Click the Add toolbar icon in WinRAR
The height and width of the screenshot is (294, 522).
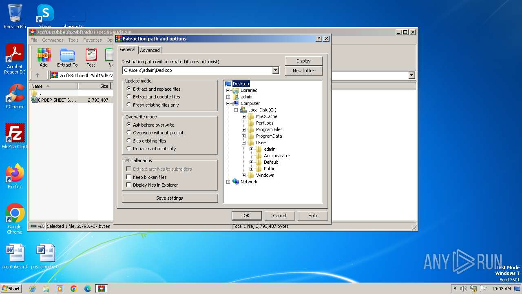pyautogui.click(x=44, y=57)
